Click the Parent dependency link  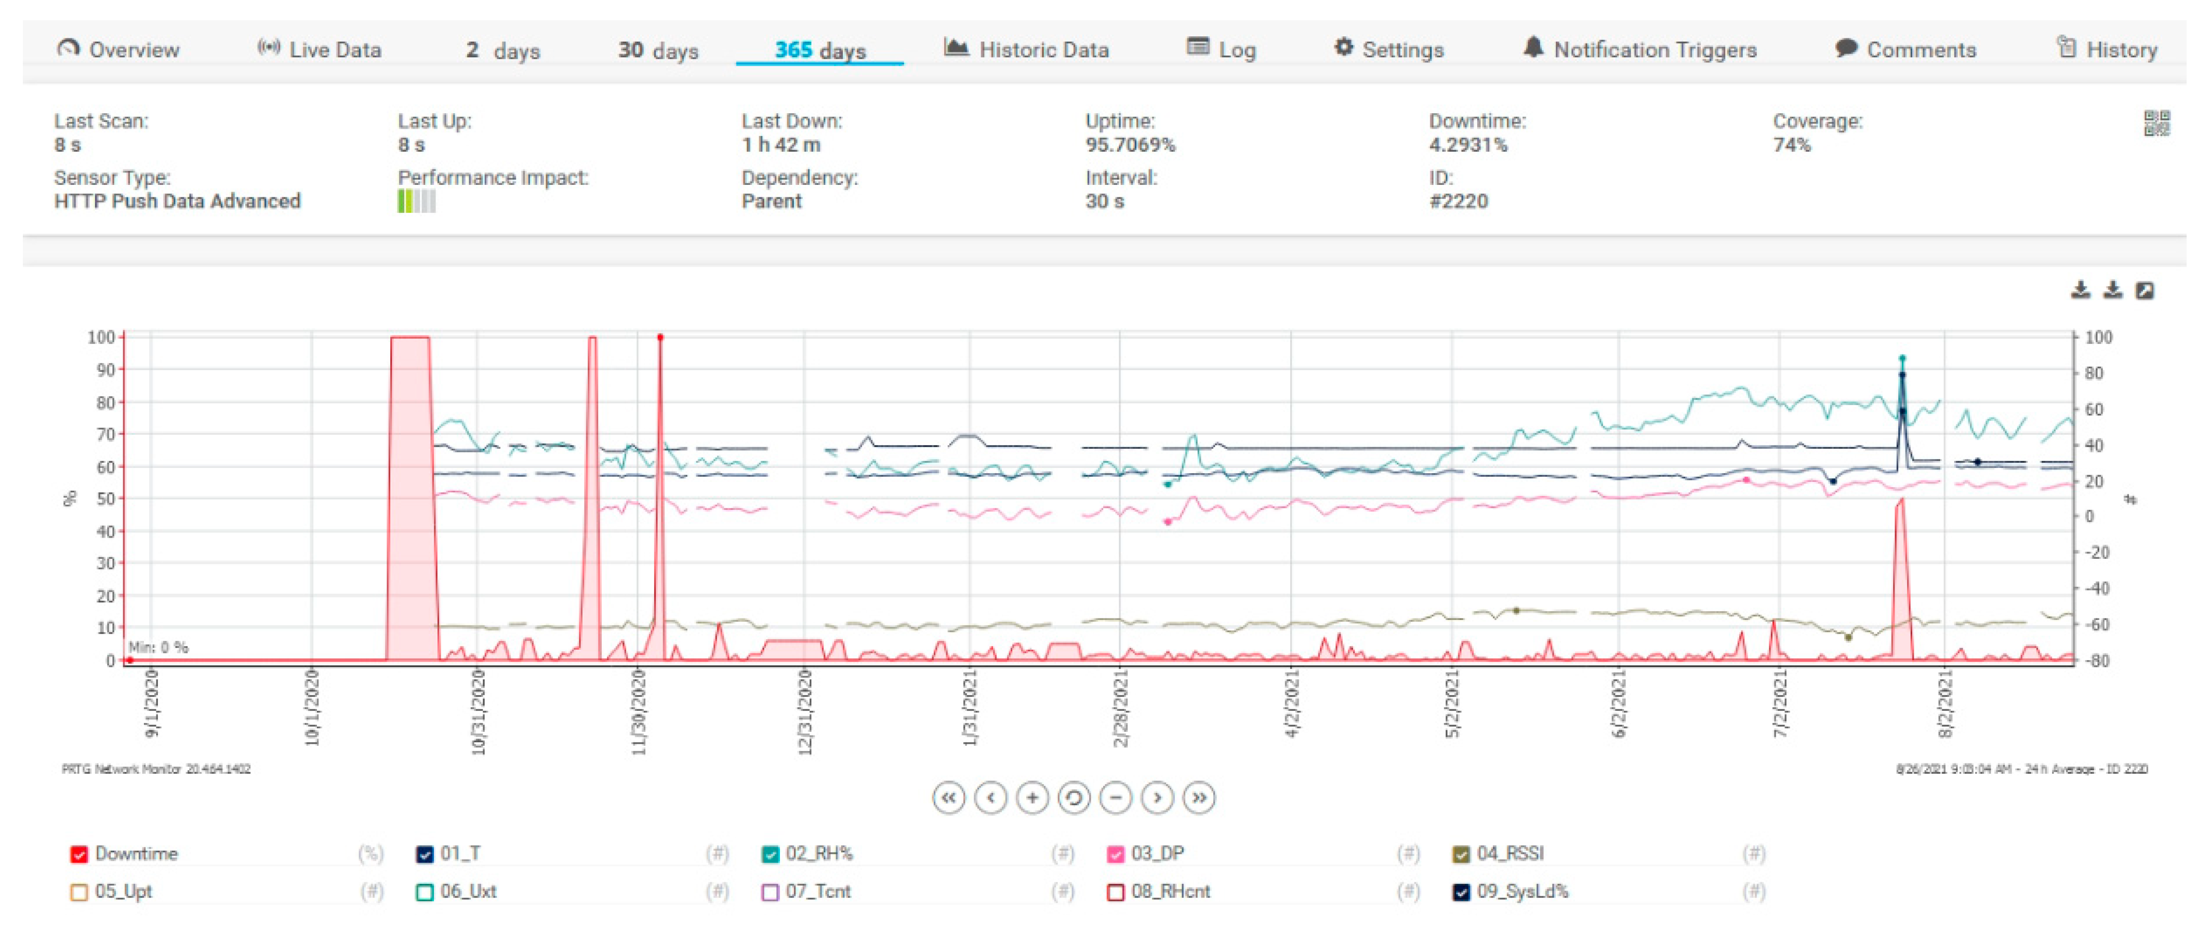[771, 202]
